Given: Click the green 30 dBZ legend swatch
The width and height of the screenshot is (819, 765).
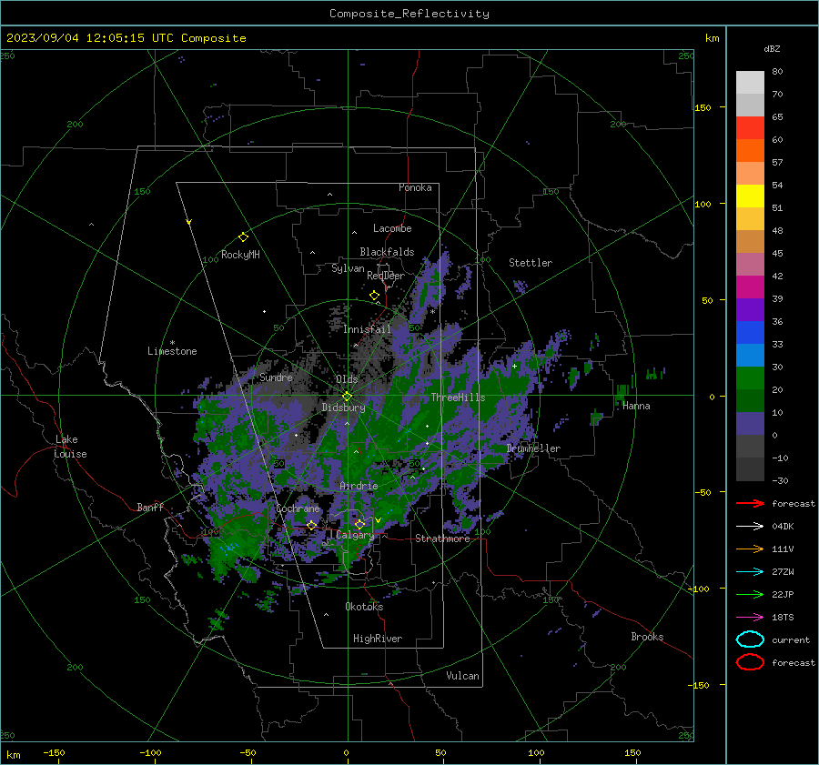Looking at the screenshot, I should (x=750, y=377).
